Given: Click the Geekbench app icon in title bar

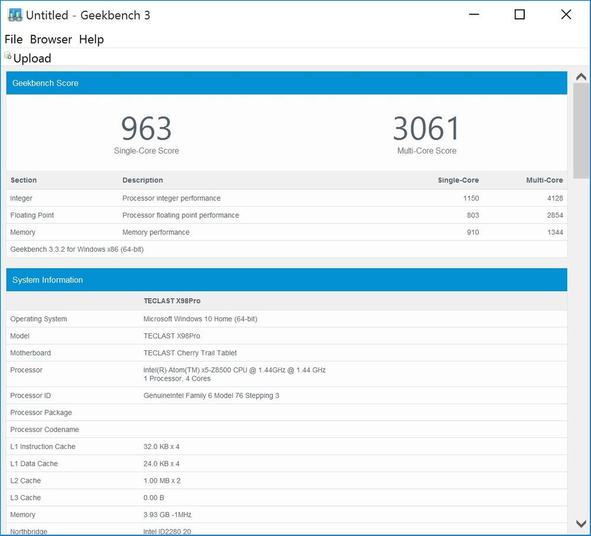Looking at the screenshot, I should click(x=15, y=15).
